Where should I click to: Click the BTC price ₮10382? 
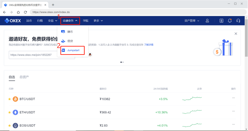(105, 99)
